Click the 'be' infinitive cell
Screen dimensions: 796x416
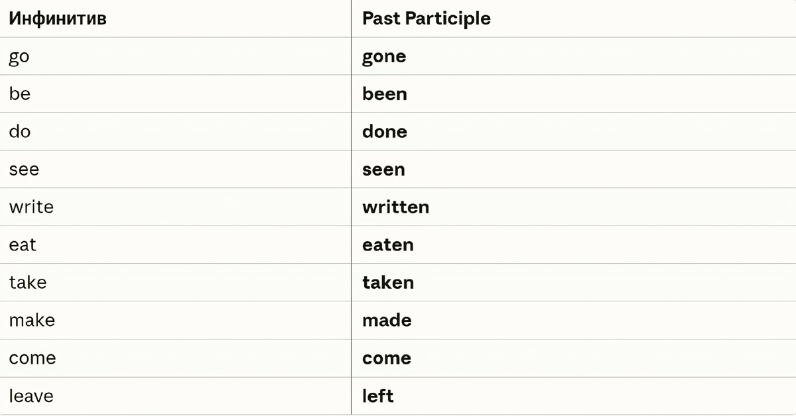click(20, 94)
